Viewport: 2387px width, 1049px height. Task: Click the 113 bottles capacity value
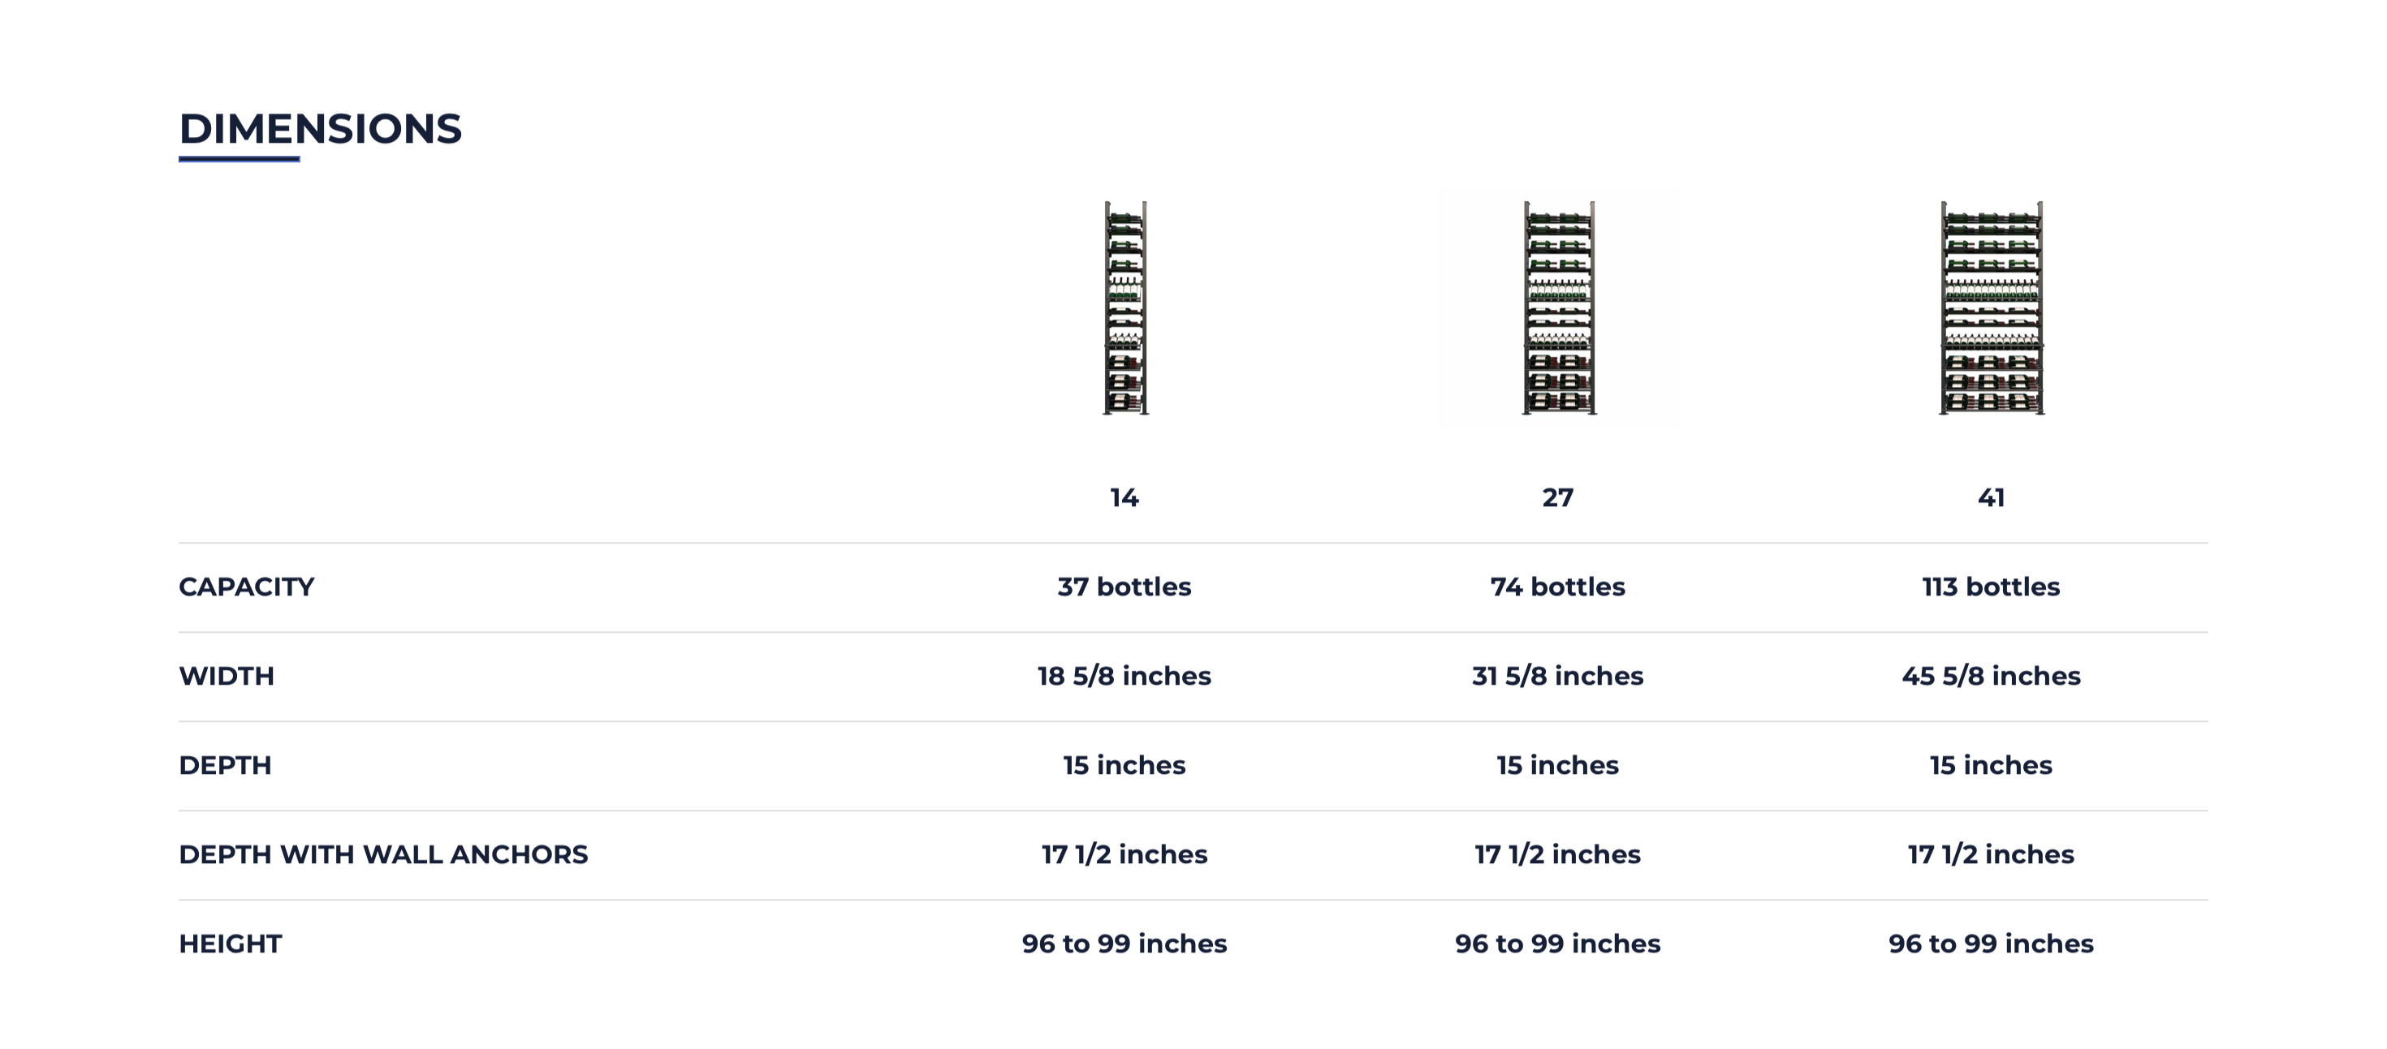point(1992,587)
